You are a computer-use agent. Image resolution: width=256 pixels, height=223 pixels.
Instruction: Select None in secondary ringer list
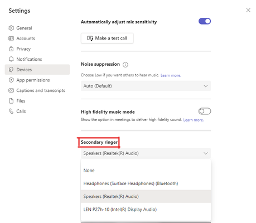pos(146,171)
